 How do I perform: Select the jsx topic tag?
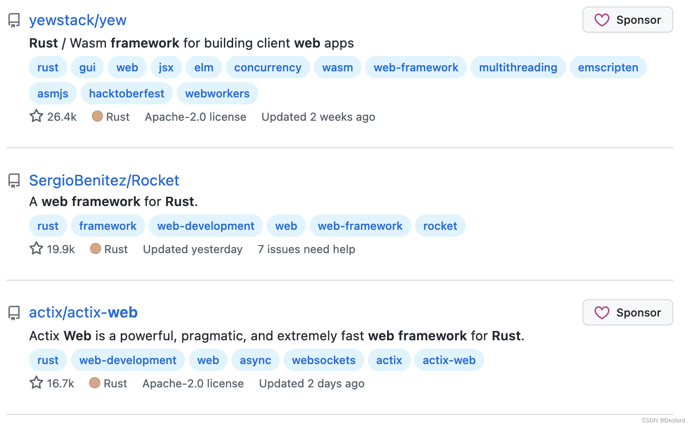(166, 67)
